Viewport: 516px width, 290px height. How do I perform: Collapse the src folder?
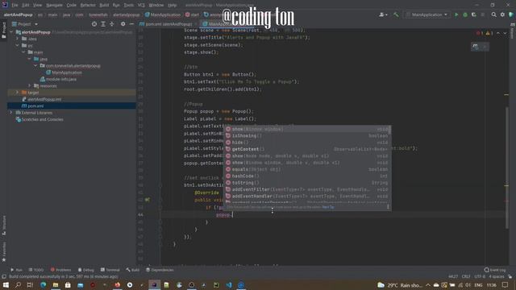click(x=18, y=45)
